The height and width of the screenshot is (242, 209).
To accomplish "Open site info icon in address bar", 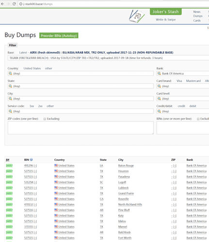I will click(x=21, y=4).
